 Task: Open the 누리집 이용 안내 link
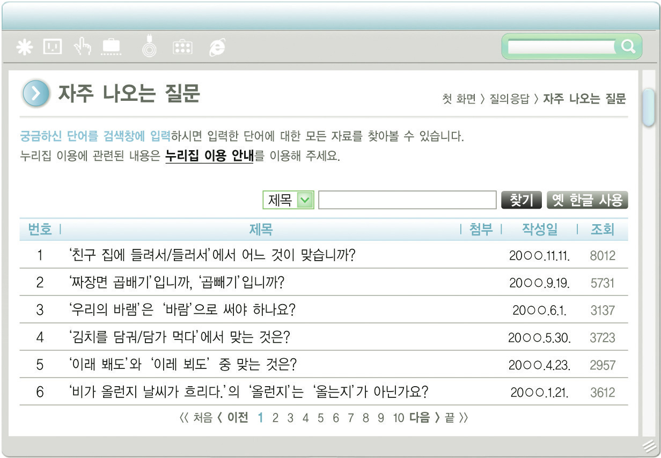[209, 157]
